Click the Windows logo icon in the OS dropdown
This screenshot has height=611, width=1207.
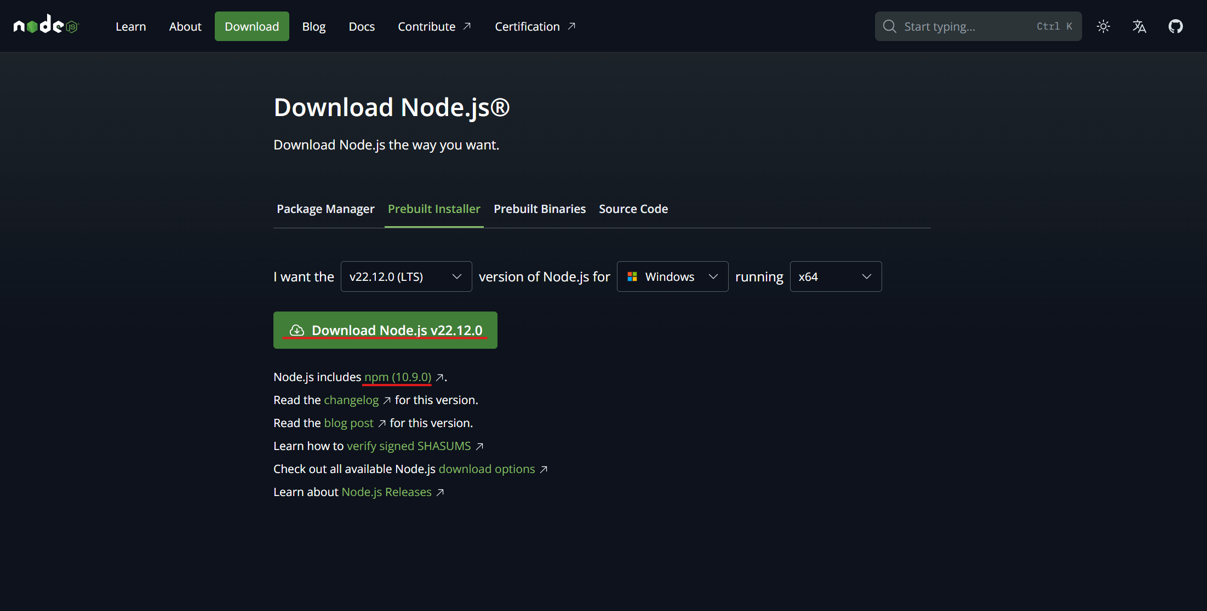click(x=632, y=276)
